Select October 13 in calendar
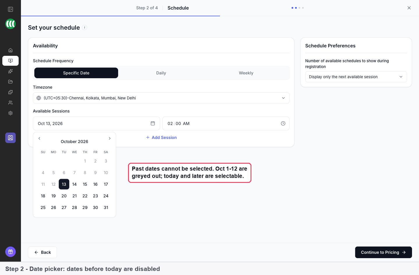 [64, 184]
